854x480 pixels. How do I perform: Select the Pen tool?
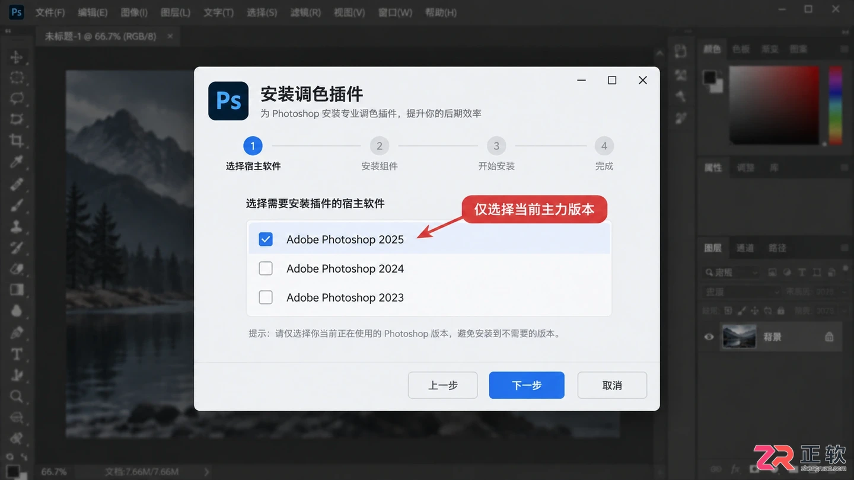coord(17,332)
